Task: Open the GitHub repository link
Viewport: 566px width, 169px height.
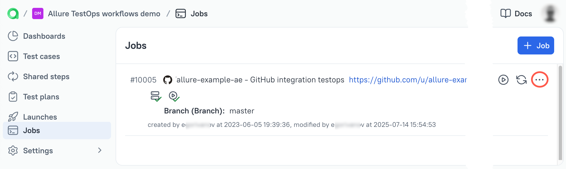Action: [x=408, y=80]
